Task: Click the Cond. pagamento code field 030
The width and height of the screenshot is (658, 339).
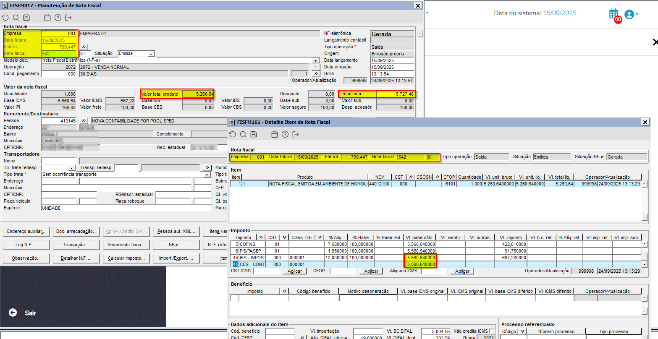Action: click(59, 74)
